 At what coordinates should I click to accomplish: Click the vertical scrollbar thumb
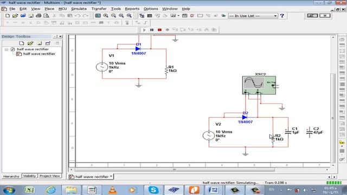(x=333, y=118)
